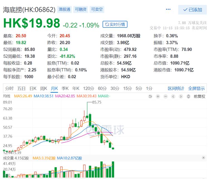The width and height of the screenshot is (209, 179).
Task: Open the 均线 indicator selector
Action: 7,96
